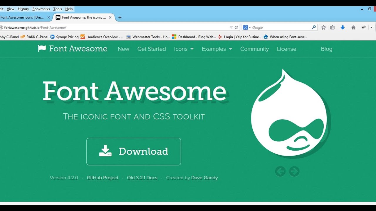Open the Bookmarks menu
The width and height of the screenshot is (376, 211).
[41, 9]
